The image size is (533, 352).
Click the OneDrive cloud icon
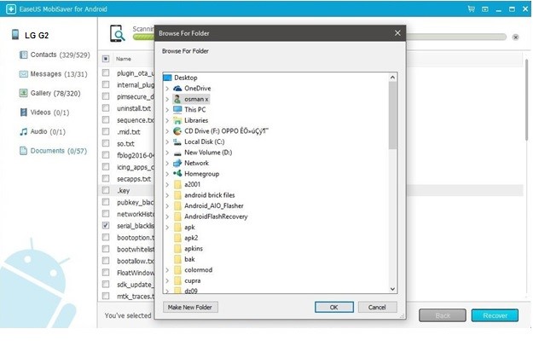[x=177, y=89]
